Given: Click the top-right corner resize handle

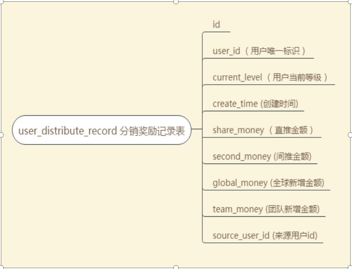Looking at the screenshot, I should click(350, 1).
